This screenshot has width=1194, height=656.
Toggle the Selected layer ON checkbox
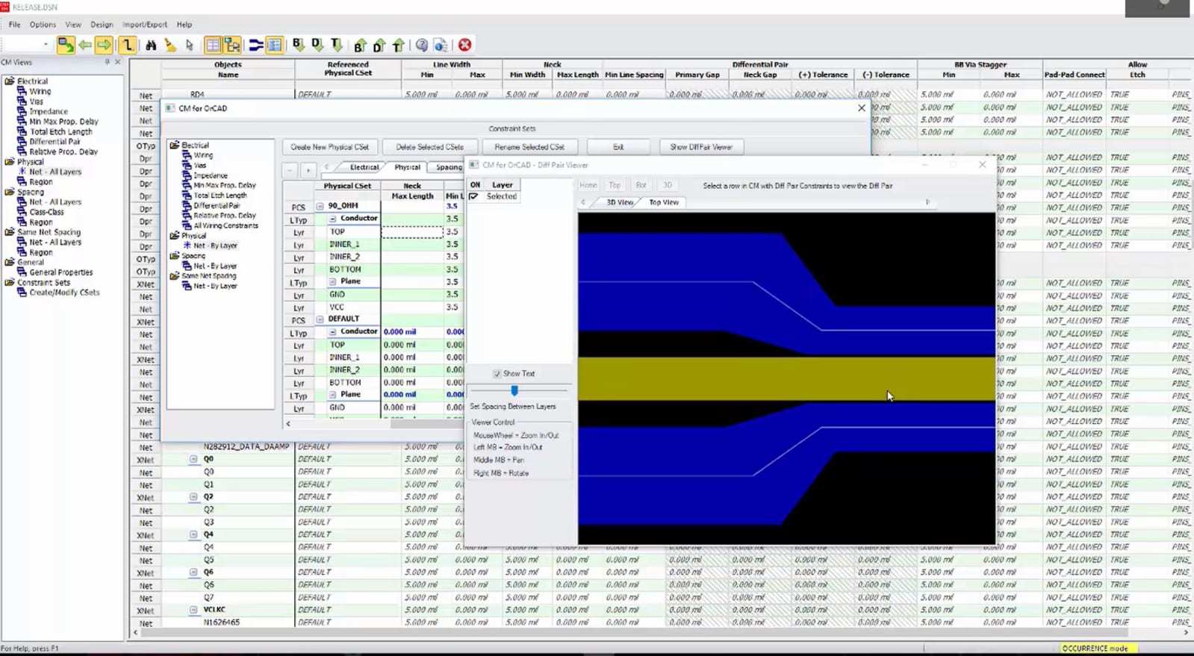click(x=473, y=196)
